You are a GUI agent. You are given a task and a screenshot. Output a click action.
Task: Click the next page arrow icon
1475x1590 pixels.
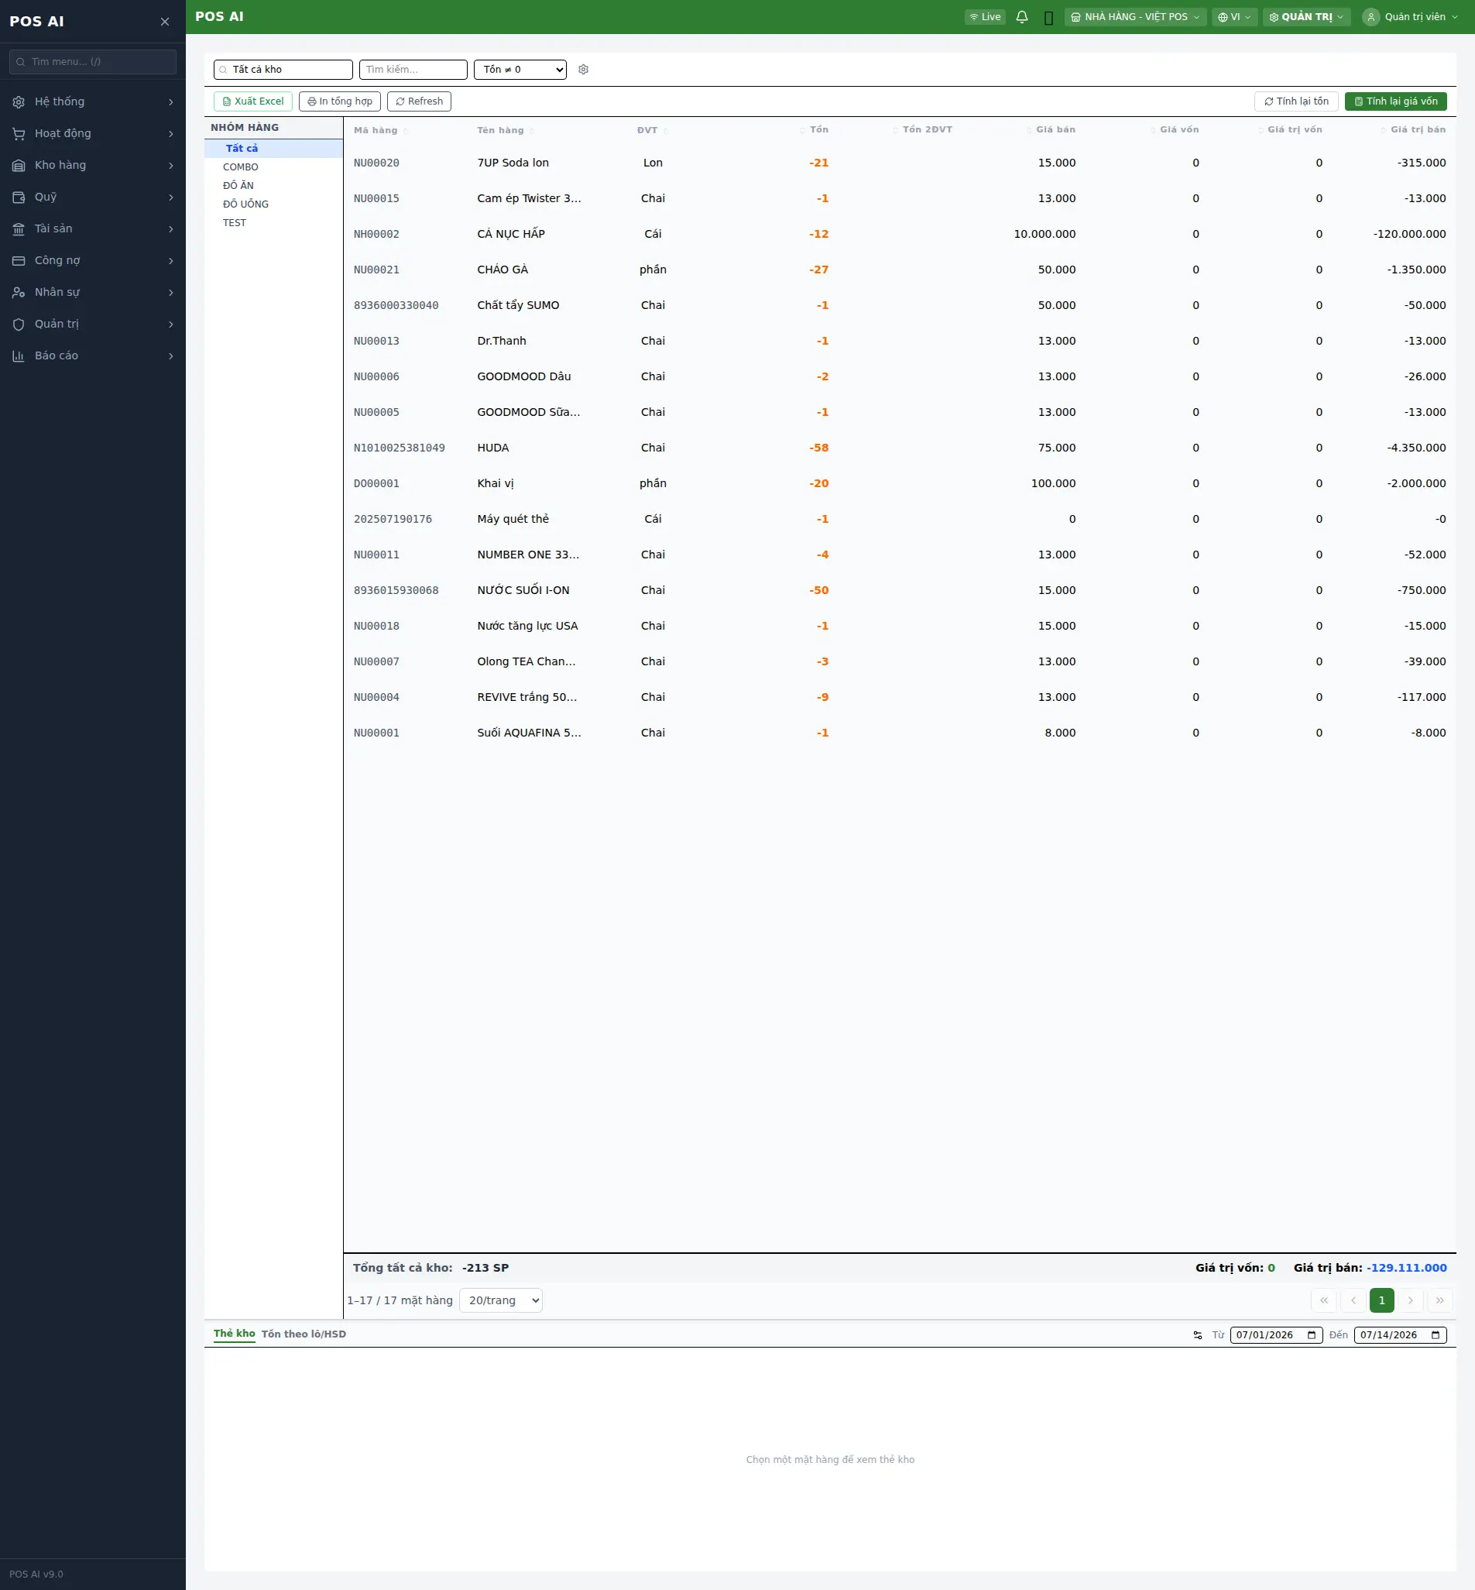coord(1411,1300)
